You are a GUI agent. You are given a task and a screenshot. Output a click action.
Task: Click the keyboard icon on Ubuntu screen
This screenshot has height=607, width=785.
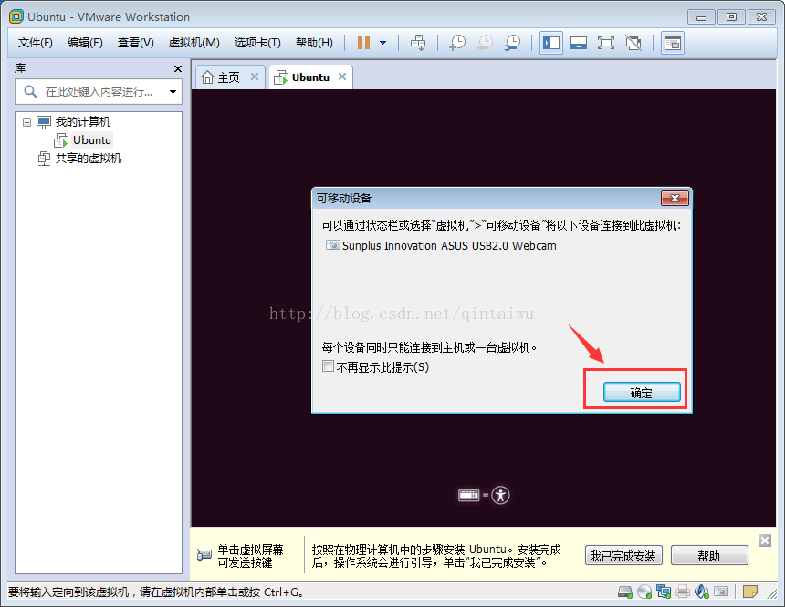(x=468, y=495)
